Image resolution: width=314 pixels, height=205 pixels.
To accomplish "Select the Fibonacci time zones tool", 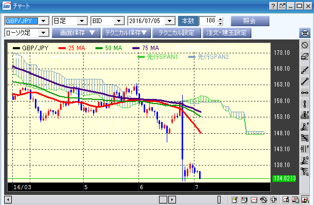I will 305,149.
